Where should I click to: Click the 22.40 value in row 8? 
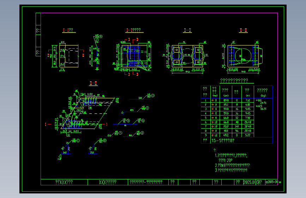[x=248, y=131]
